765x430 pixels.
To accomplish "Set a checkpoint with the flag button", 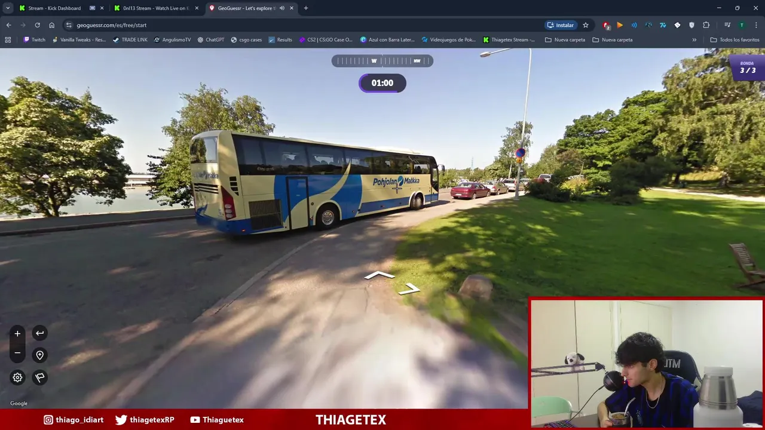I will click(39, 377).
